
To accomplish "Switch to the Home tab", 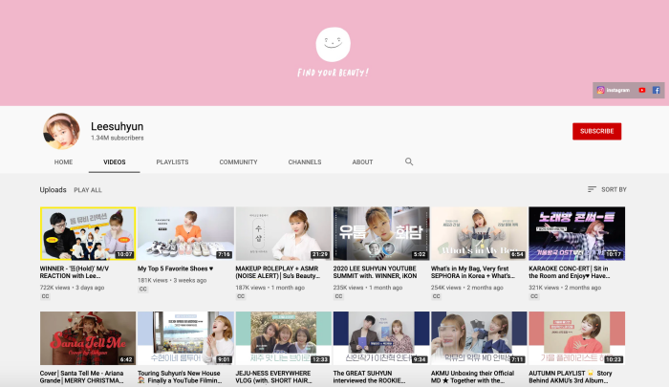I will (x=63, y=162).
